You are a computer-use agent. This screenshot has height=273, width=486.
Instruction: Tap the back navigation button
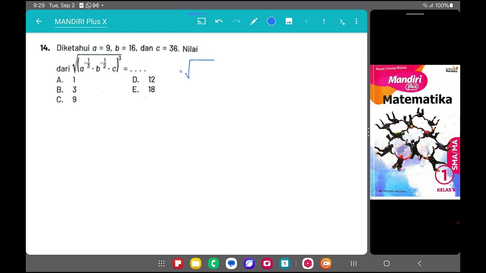[420, 264]
